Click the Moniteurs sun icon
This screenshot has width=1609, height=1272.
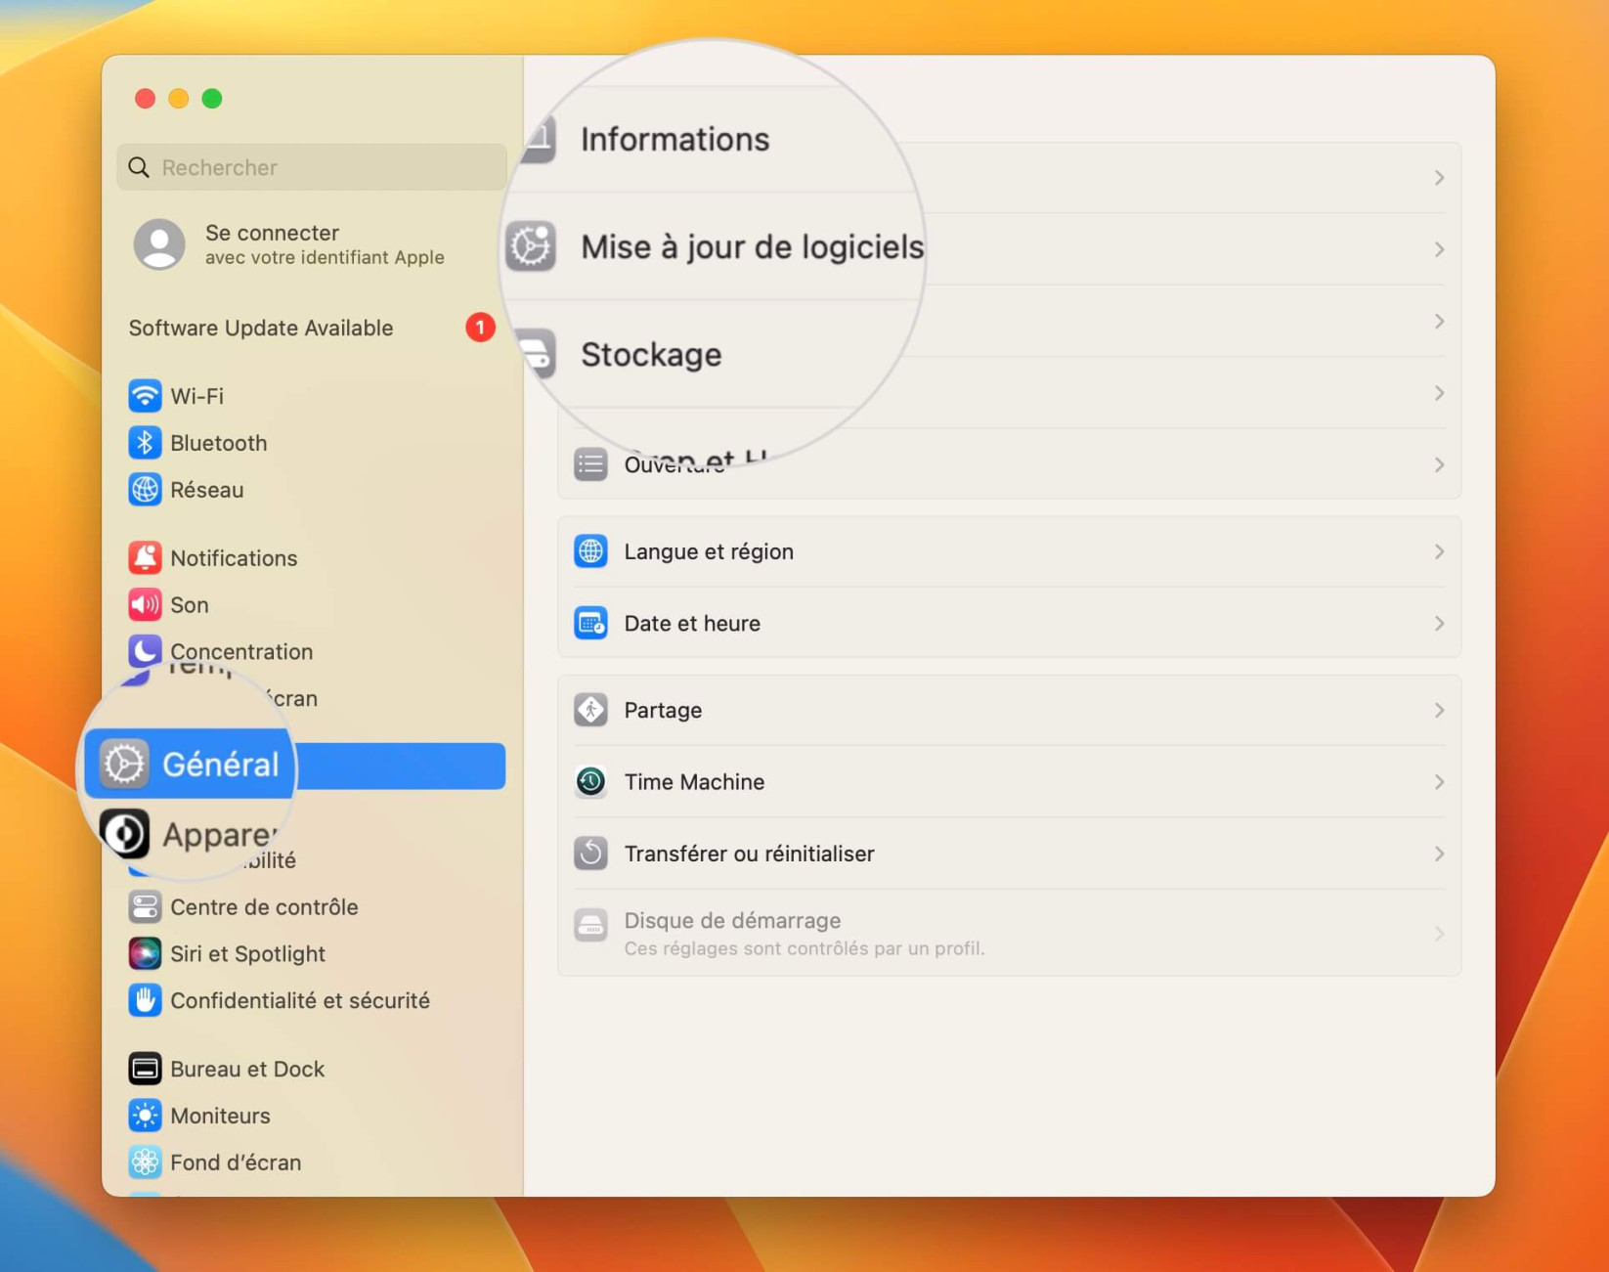145,1116
